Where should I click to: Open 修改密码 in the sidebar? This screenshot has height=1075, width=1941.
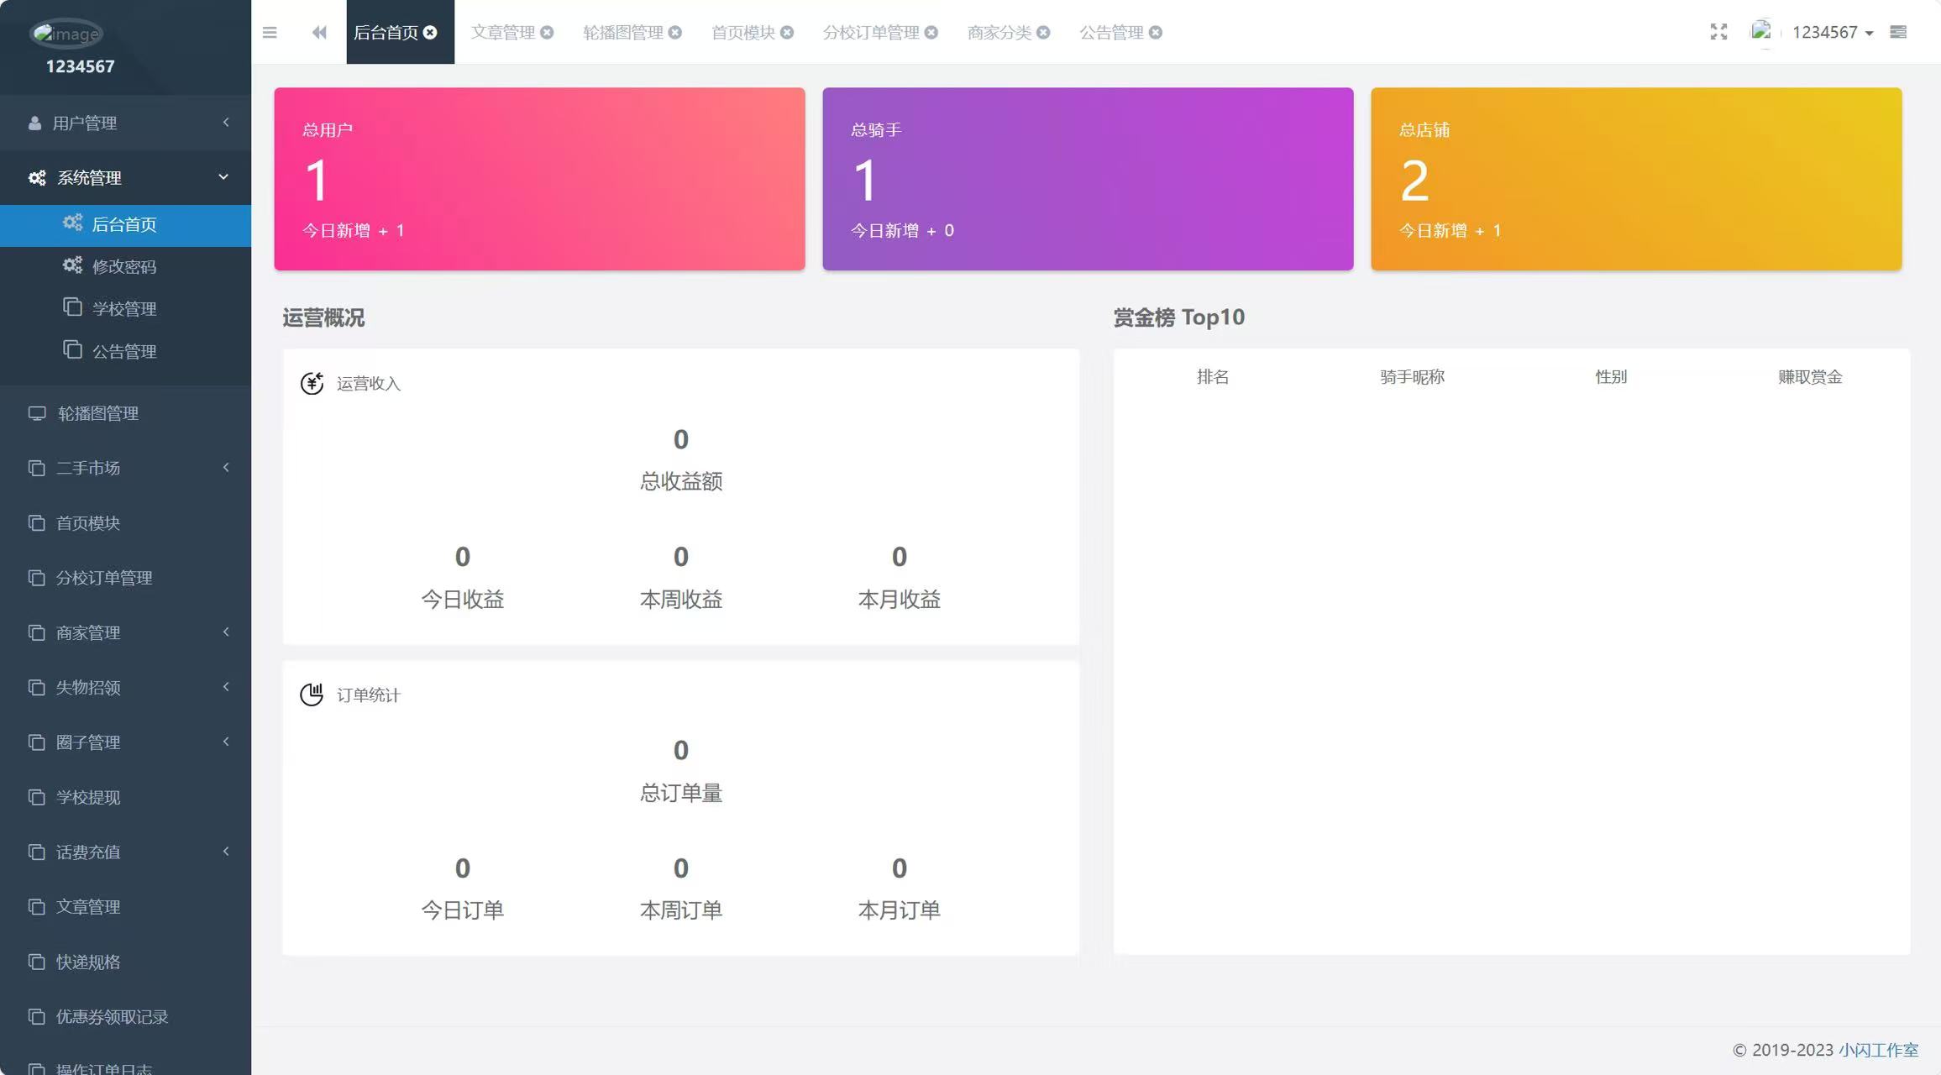pos(124,266)
